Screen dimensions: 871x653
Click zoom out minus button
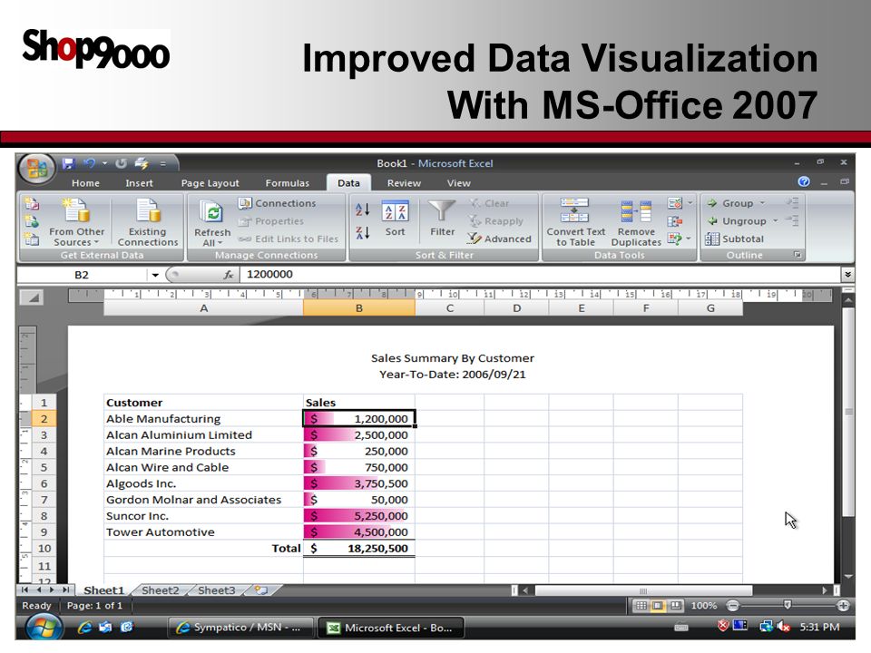tap(733, 605)
